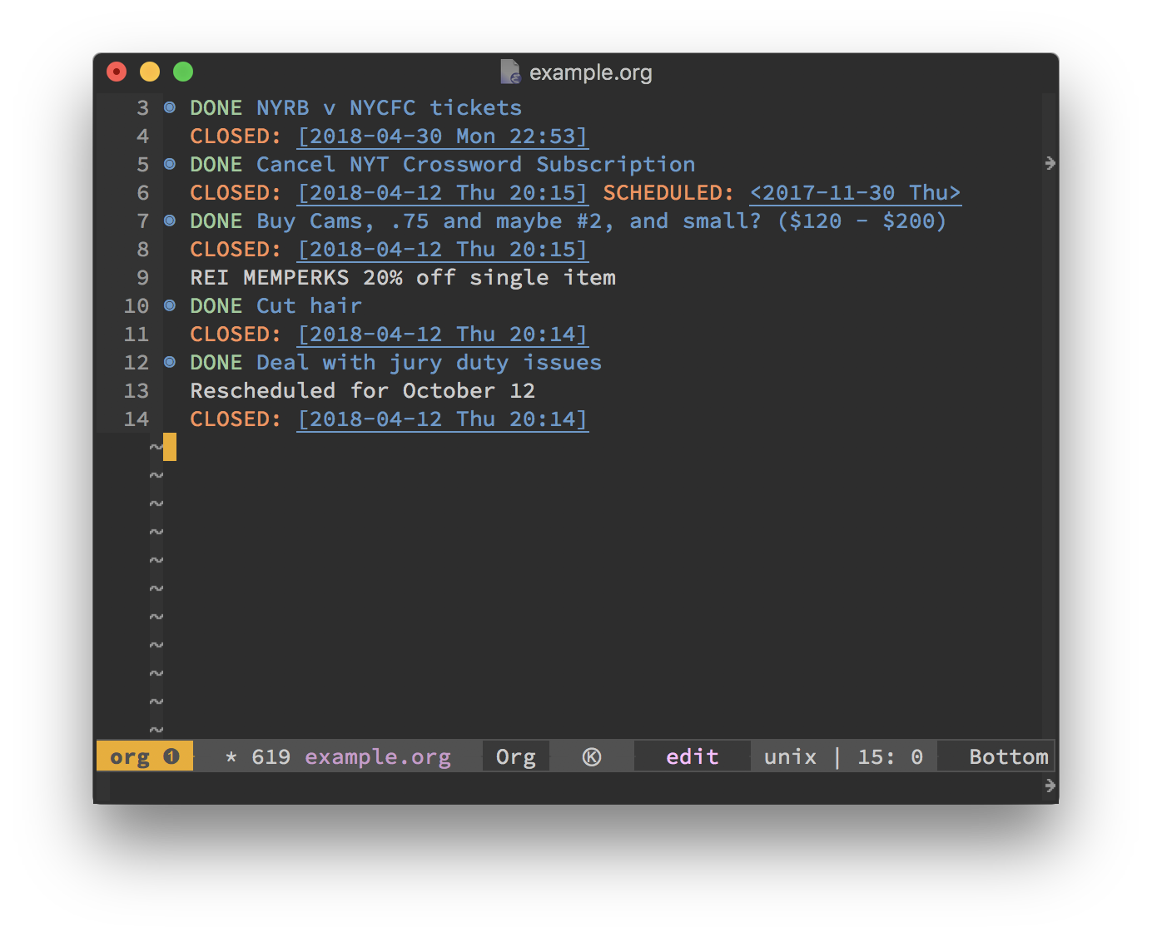This screenshot has height=937, width=1152.
Task: Click the example.org window title
Action: click(x=591, y=72)
